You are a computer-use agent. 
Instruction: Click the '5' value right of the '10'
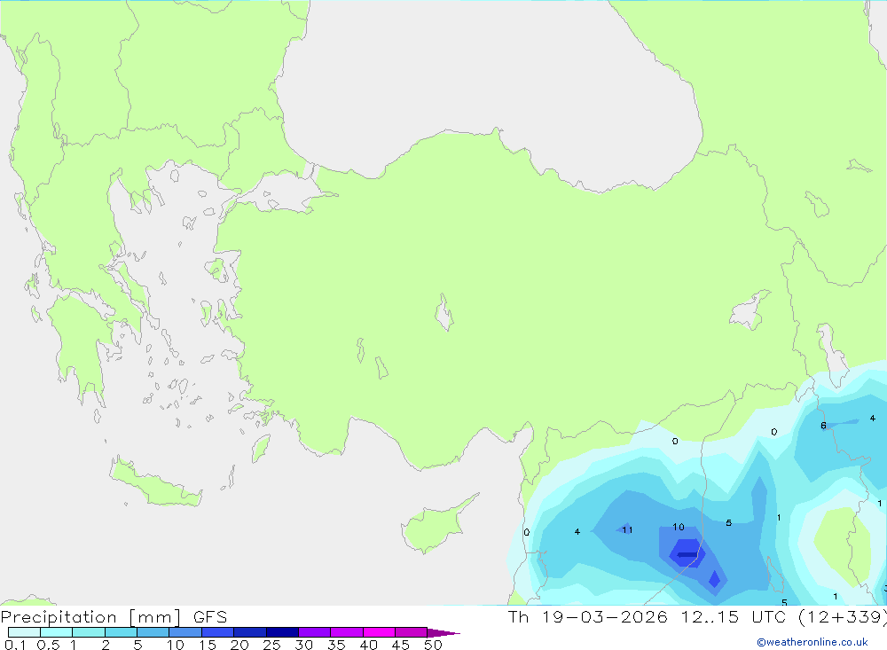click(x=728, y=522)
